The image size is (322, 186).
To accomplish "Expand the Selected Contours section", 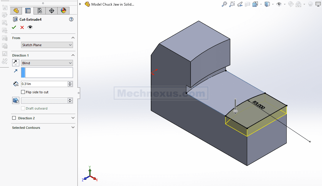I will pos(73,127).
